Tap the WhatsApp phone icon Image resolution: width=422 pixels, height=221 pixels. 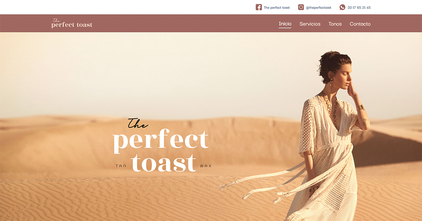[x=343, y=7]
